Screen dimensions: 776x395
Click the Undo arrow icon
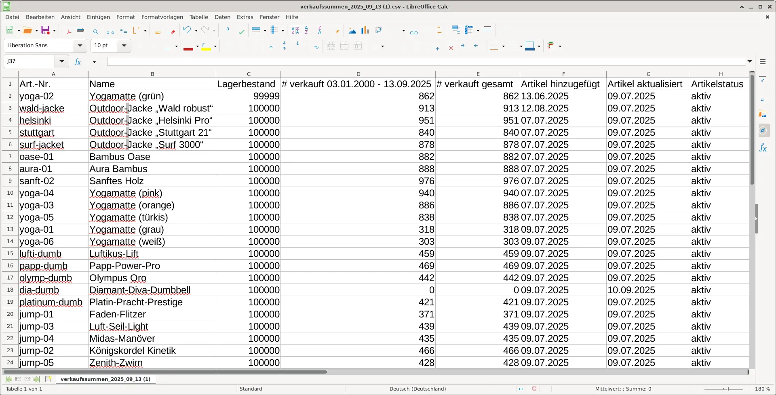187,31
